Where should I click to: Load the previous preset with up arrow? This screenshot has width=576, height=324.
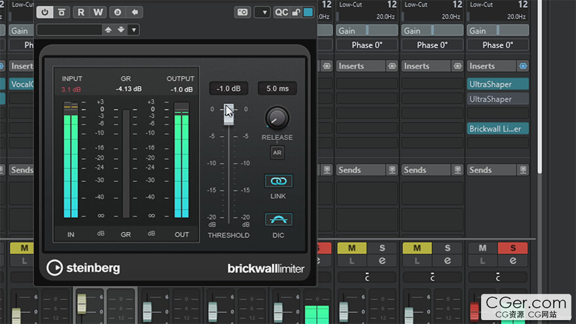point(108,29)
